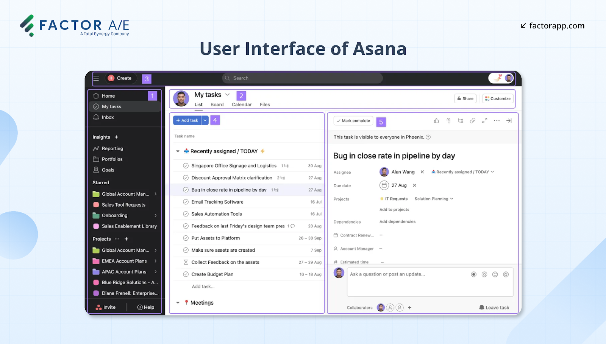Give the task a thumbs up
The image size is (606, 344).
tap(436, 120)
